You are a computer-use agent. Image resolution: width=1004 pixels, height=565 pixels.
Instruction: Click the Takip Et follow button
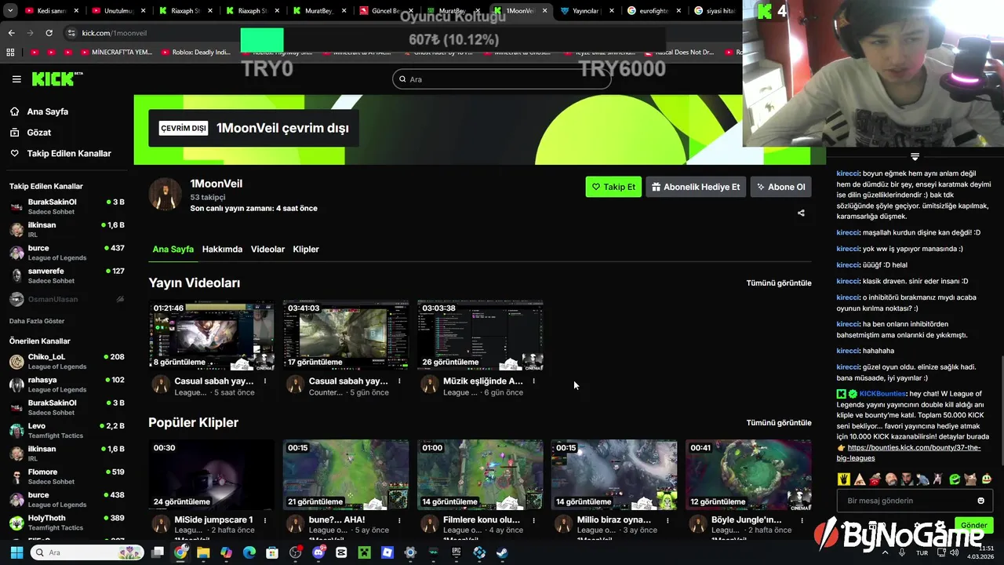pyautogui.click(x=613, y=187)
